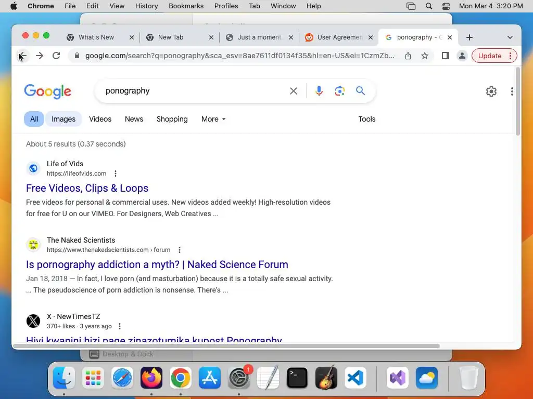Open options for Naked Scientists result
The height and width of the screenshot is (399, 533).
pos(180,250)
